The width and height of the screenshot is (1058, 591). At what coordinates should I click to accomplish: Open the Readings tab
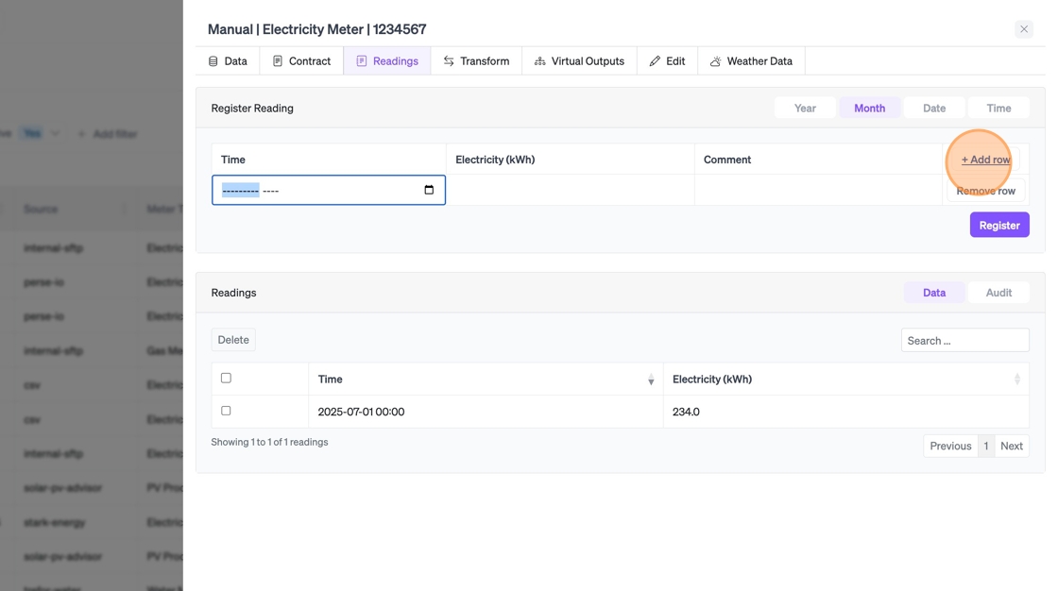387,61
